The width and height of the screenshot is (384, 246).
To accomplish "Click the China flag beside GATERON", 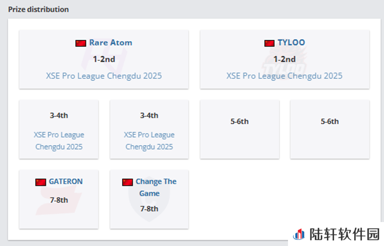I will (x=40, y=182).
